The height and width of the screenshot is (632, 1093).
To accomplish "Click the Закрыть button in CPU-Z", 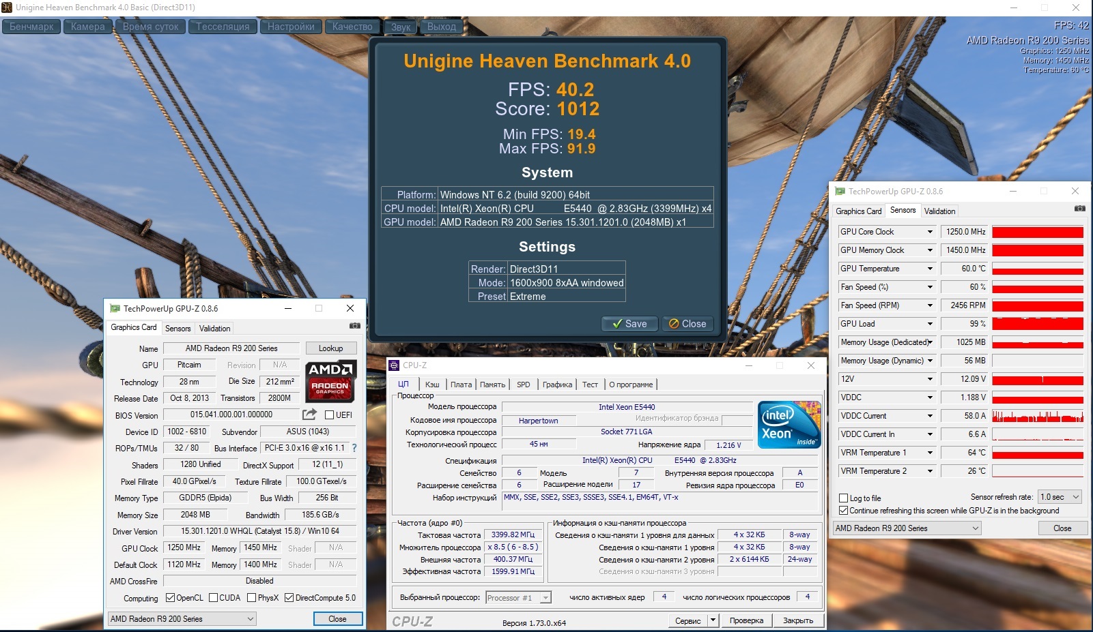I will pos(798,620).
